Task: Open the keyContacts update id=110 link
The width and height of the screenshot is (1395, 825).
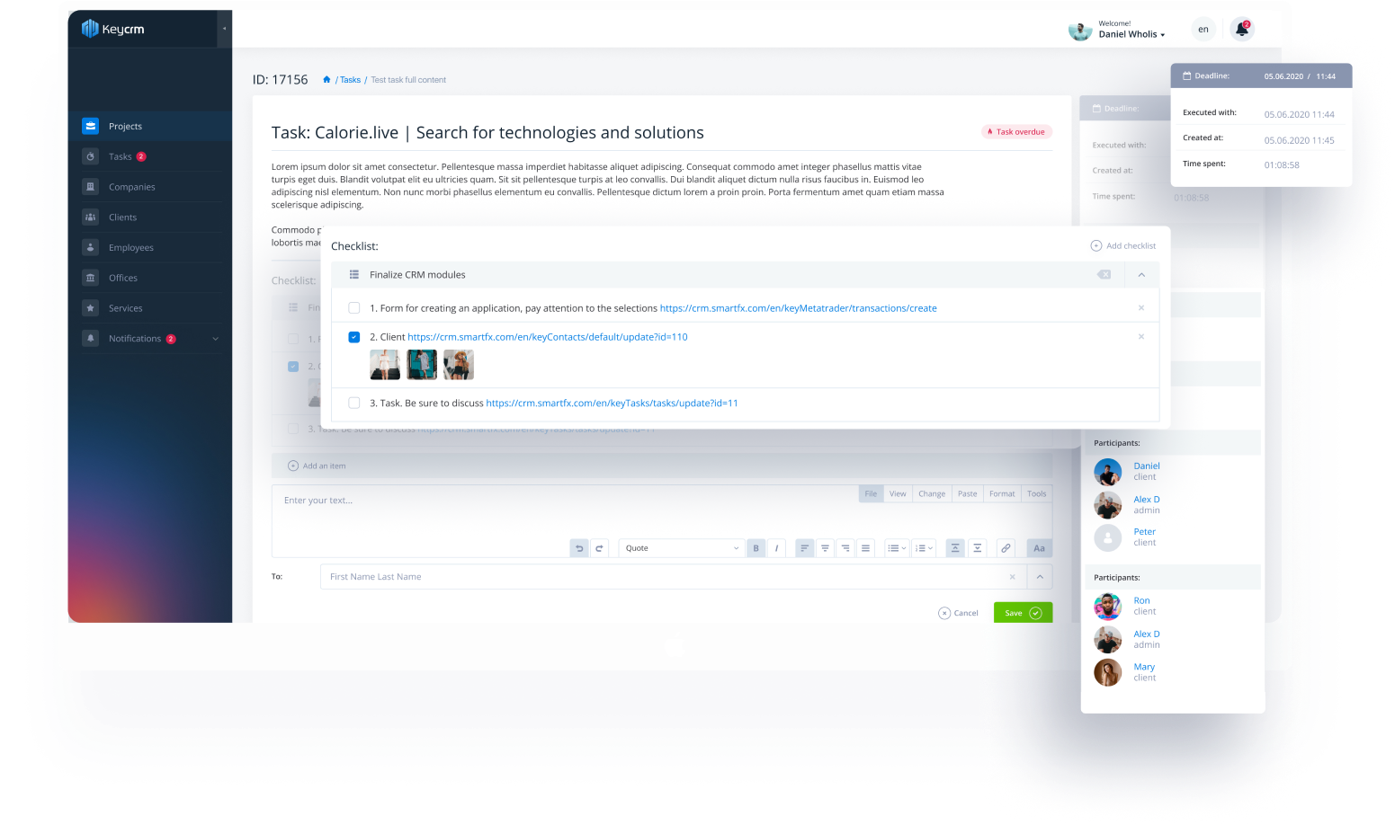Action: pos(548,337)
